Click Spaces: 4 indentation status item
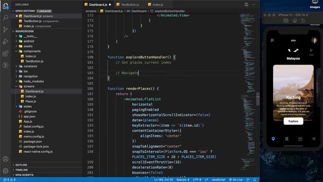This screenshot has width=323, height=182. coord(183,180)
